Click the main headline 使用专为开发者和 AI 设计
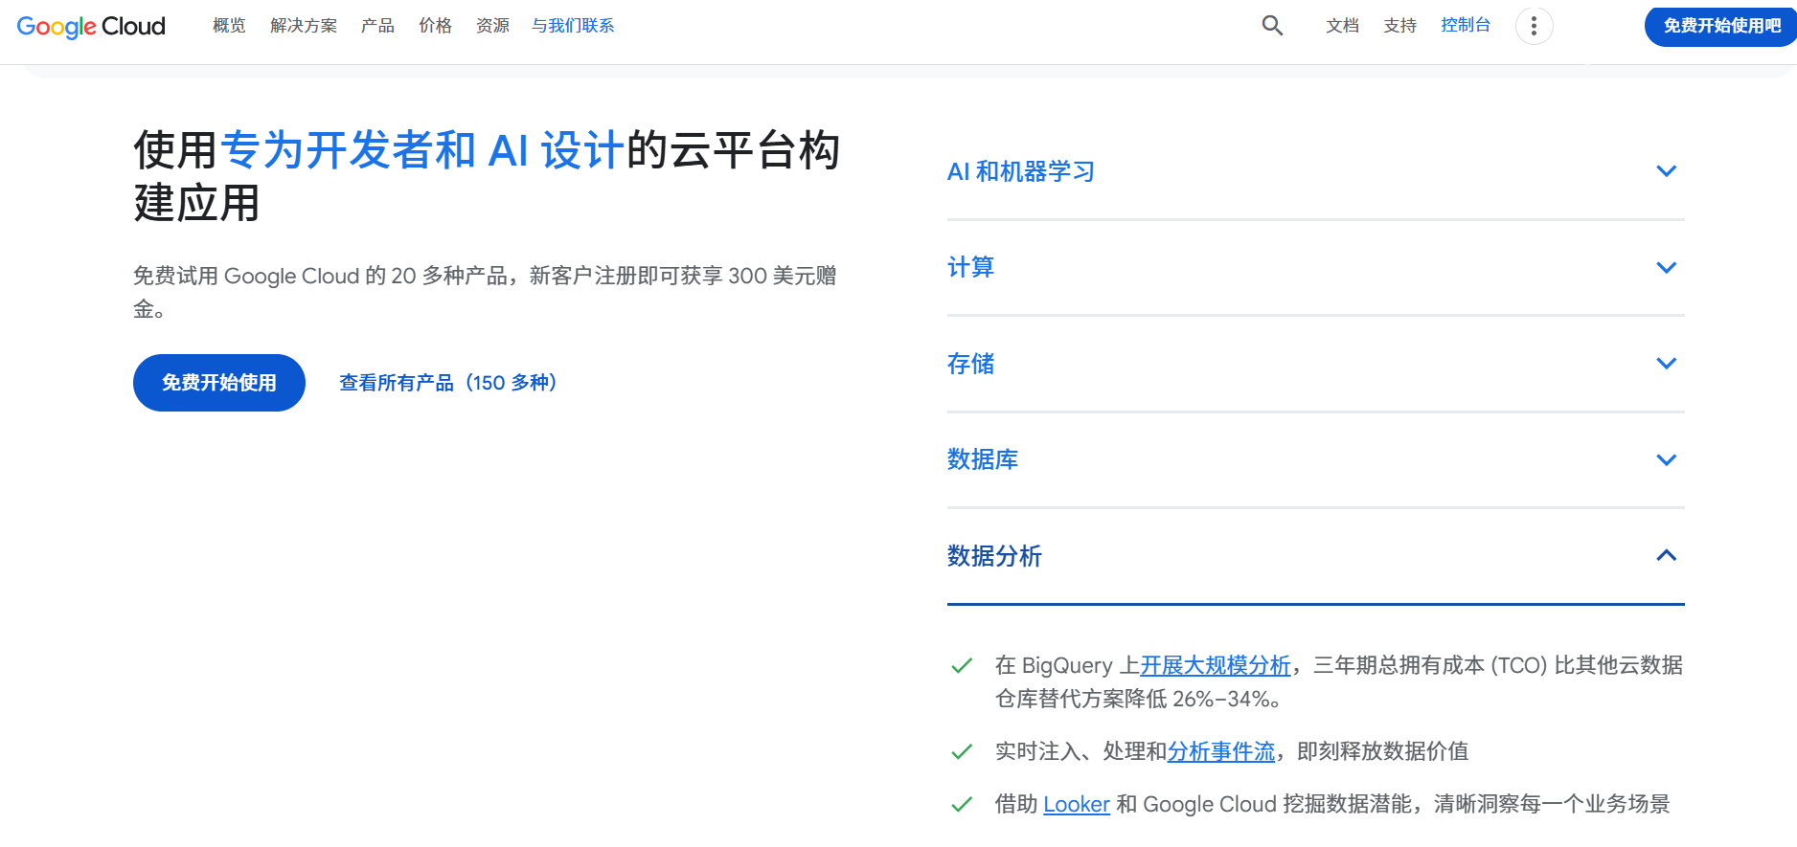 pos(488,177)
